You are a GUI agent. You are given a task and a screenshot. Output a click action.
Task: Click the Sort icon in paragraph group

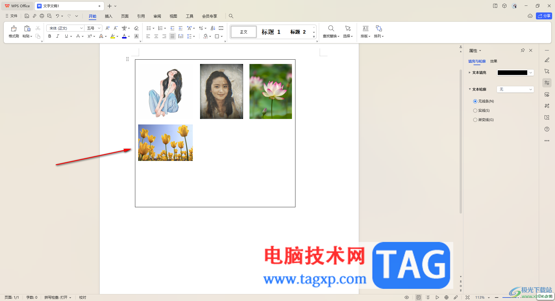pyautogui.click(x=213, y=28)
